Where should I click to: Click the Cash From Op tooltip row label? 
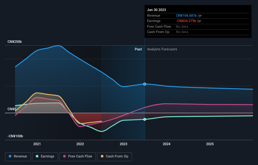[158, 32]
